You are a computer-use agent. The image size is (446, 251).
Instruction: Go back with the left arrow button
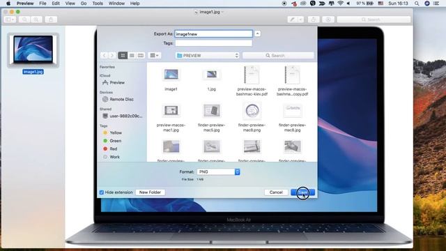(x=104, y=55)
